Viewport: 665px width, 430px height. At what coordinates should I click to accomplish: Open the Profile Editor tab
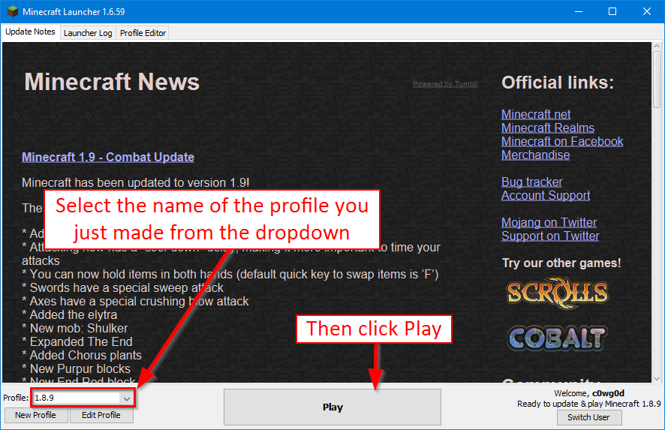click(143, 33)
